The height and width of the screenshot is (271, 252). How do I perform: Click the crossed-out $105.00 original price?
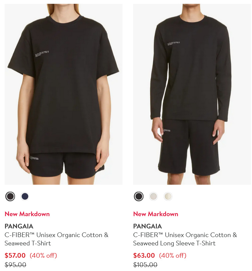[x=145, y=265]
